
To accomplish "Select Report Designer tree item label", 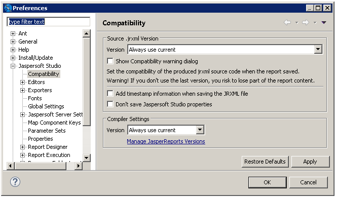I will click(x=48, y=147).
